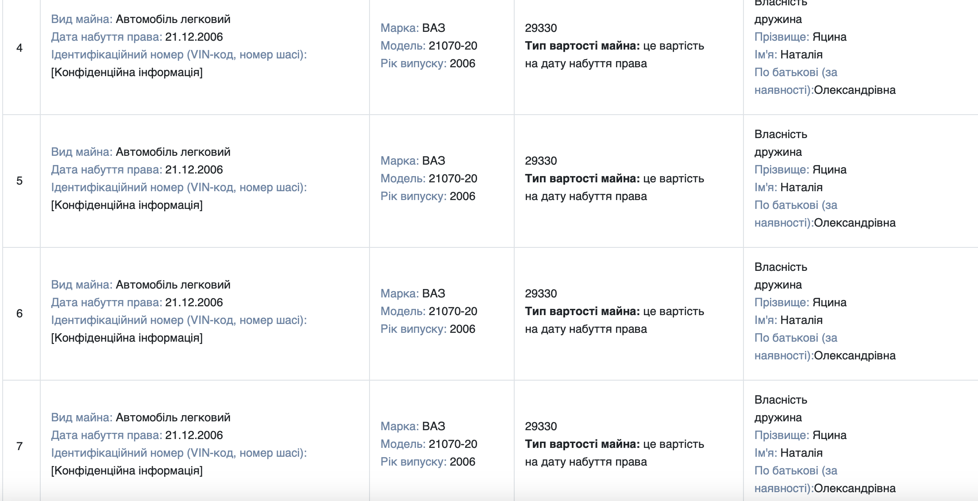The width and height of the screenshot is (978, 501).
Task: Select 'Вид майна' label in row 4
Action: pos(82,19)
